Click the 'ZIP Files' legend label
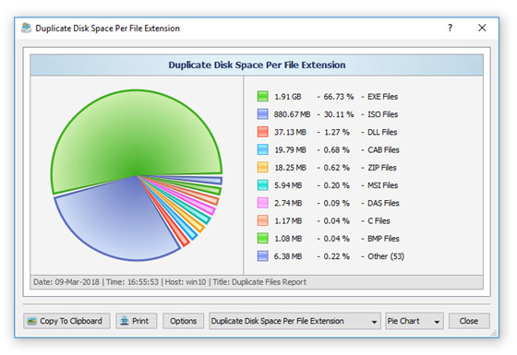The height and width of the screenshot is (355, 517). pos(382,168)
